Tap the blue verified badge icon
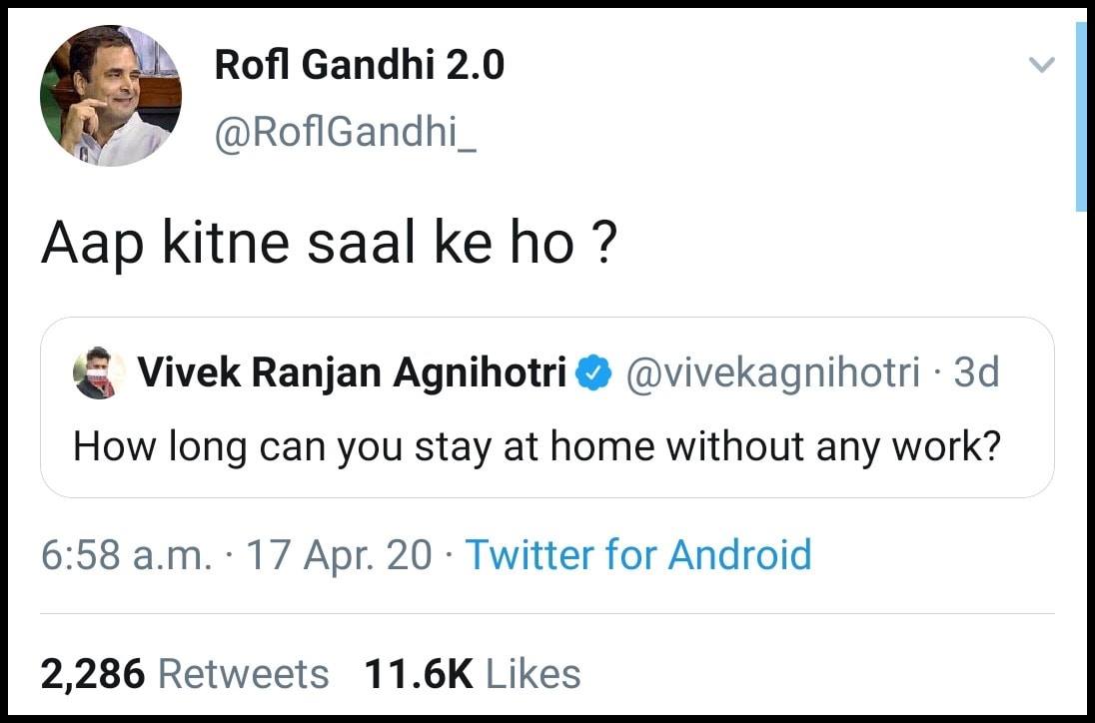This screenshot has height=723, width=1095. click(592, 372)
